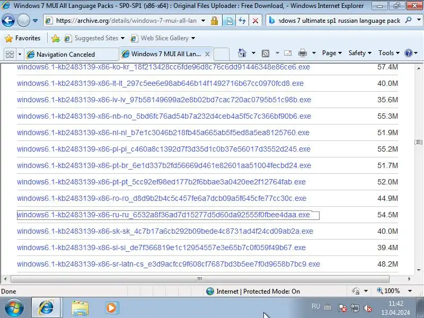Refresh the page with the Refresh icon

click(x=242, y=21)
